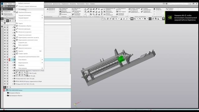Click edit-in-place icon in floating mini toolbar
Image resolution: width=199 pixels, height=112 pixels.
coord(17,75)
